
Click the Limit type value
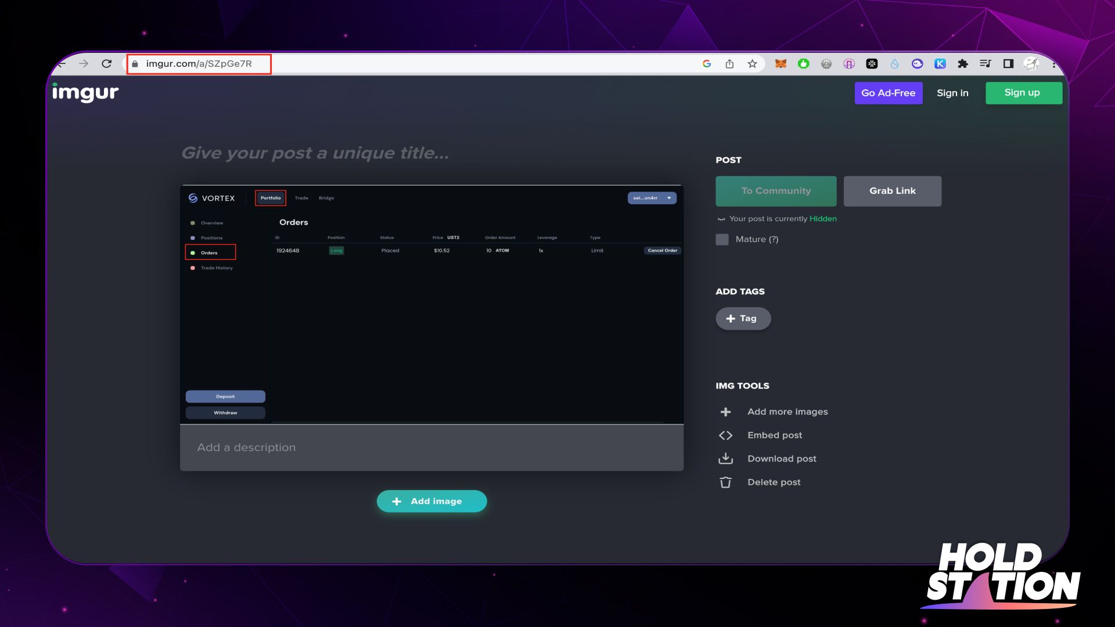(x=597, y=251)
